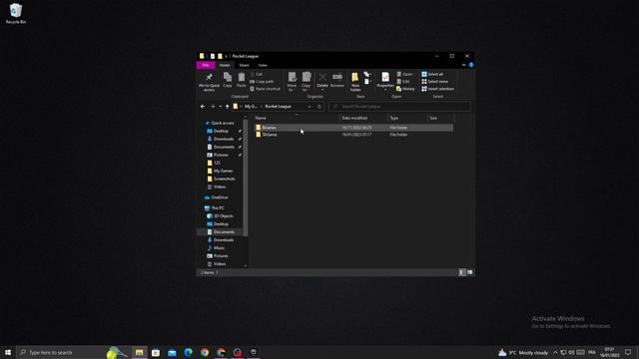Image resolution: width=639 pixels, height=359 pixels.
Task: Open Downloads under Quick access
Action: coord(224,139)
